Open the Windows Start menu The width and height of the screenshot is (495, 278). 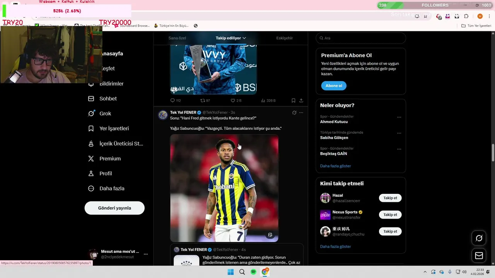[230, 272]
